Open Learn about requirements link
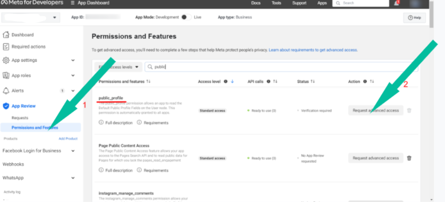 313,50
